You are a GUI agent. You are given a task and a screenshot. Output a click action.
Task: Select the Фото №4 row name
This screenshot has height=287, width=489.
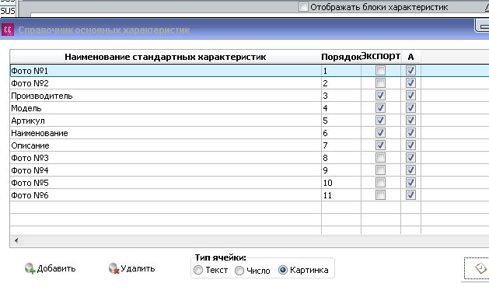point(30,170)
